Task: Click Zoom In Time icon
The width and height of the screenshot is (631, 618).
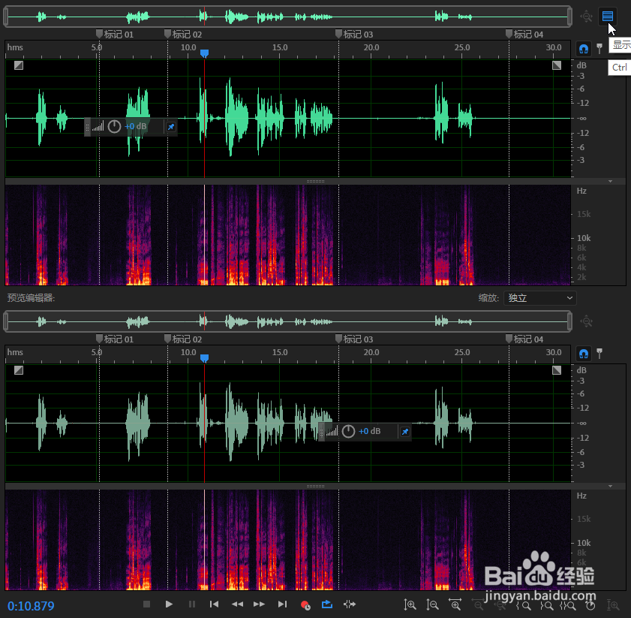Action: tap(455, 604)
